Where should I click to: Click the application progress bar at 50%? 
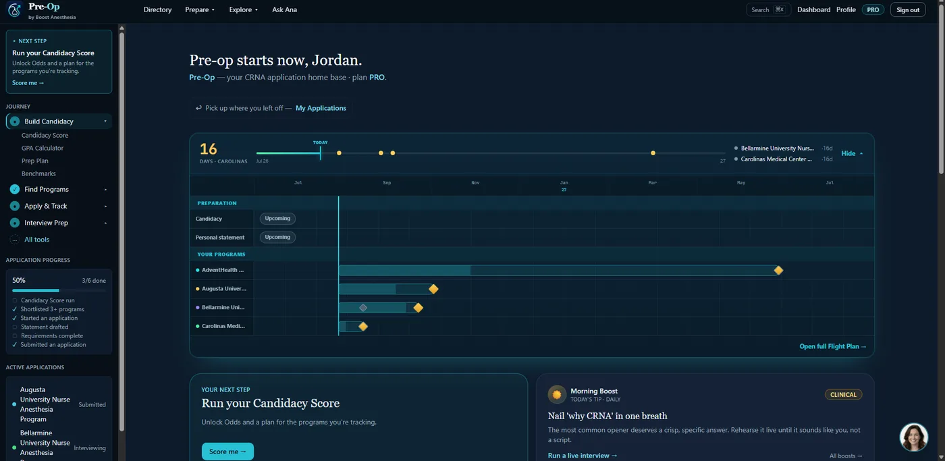coord(59,290)
